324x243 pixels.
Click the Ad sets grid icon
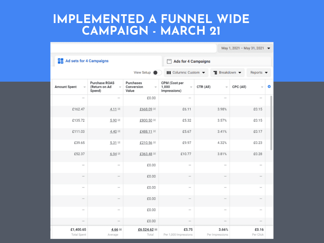[x=61, y=61]
